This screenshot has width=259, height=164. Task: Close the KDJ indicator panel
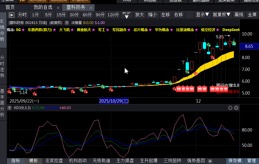[236, 108]
